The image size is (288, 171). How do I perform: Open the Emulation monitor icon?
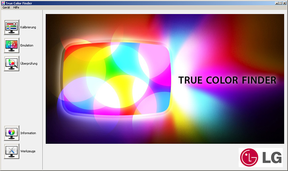click(12, 45)
